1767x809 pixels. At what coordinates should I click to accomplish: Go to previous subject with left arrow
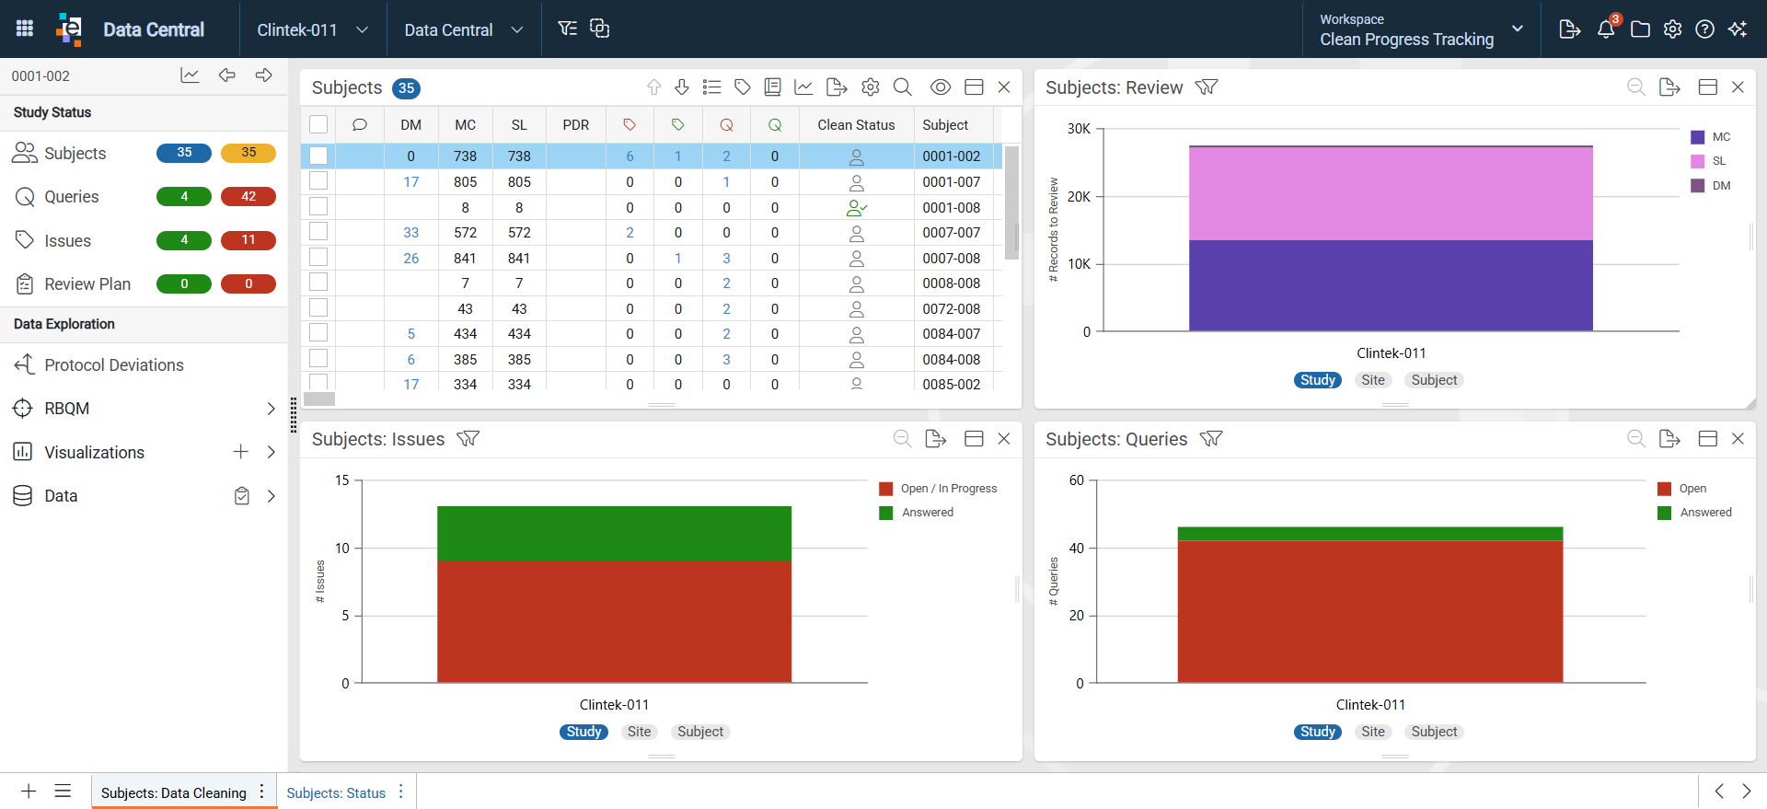[227, 75]
